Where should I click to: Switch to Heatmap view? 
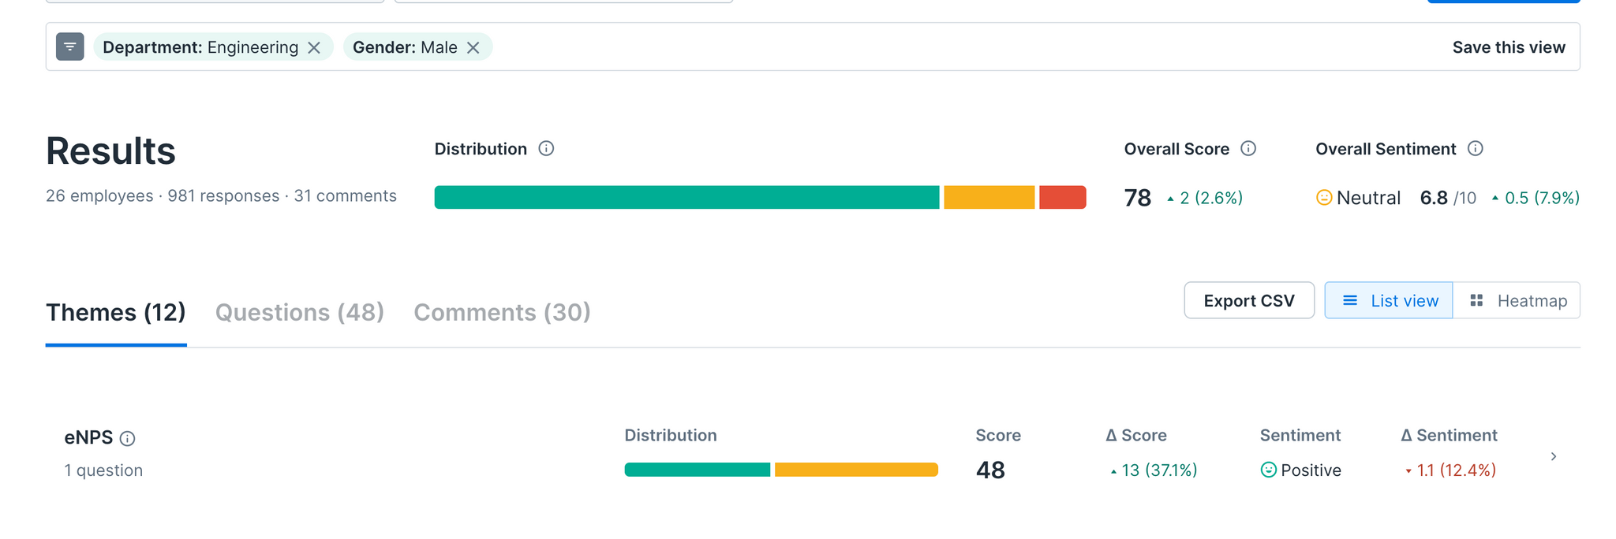tap(1517, 301)
